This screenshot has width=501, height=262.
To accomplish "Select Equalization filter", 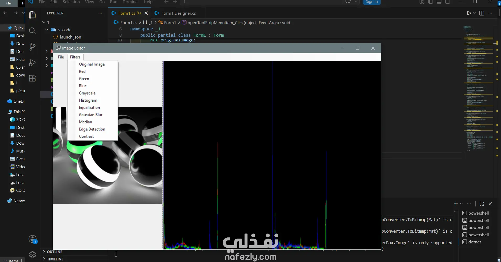I will click(89, 107).
